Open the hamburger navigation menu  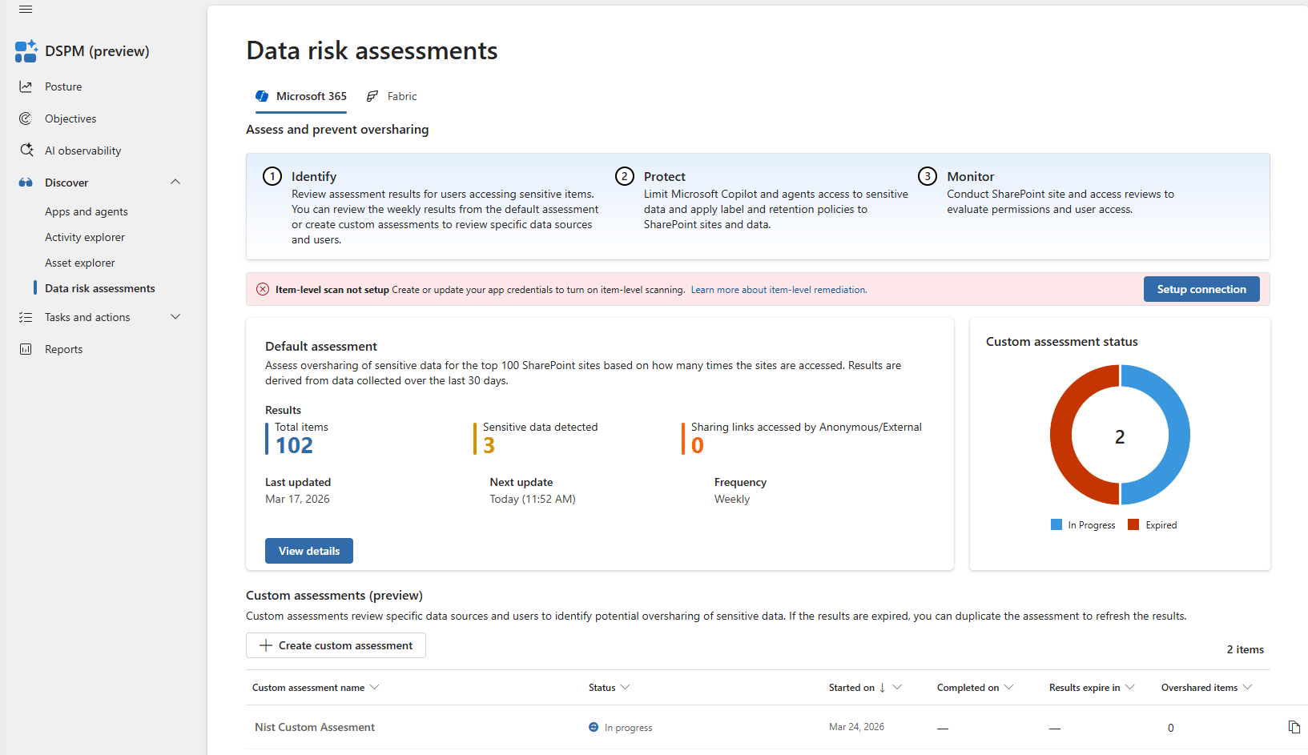[x=26, y=10]
